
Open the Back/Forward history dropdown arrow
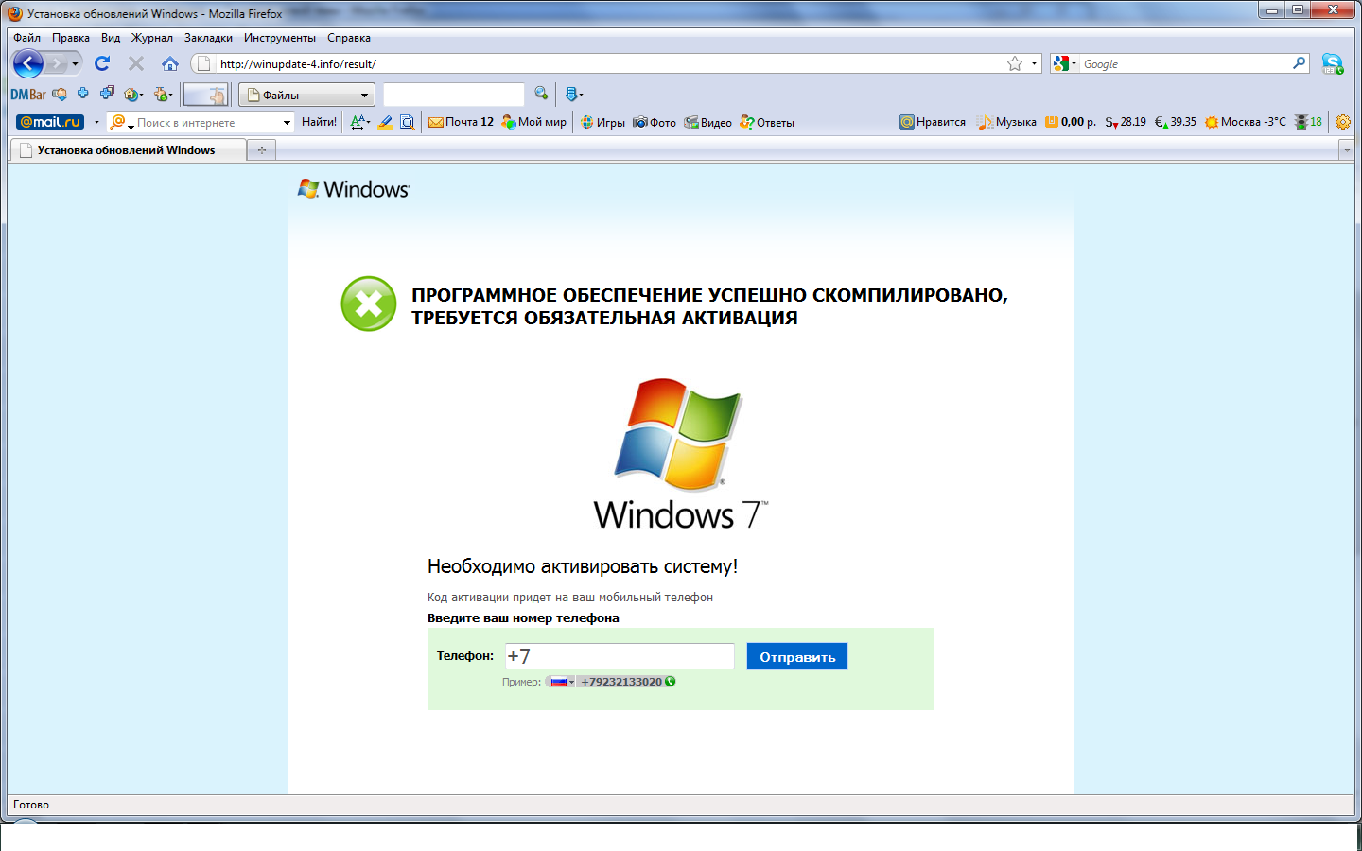coord(76,63)
